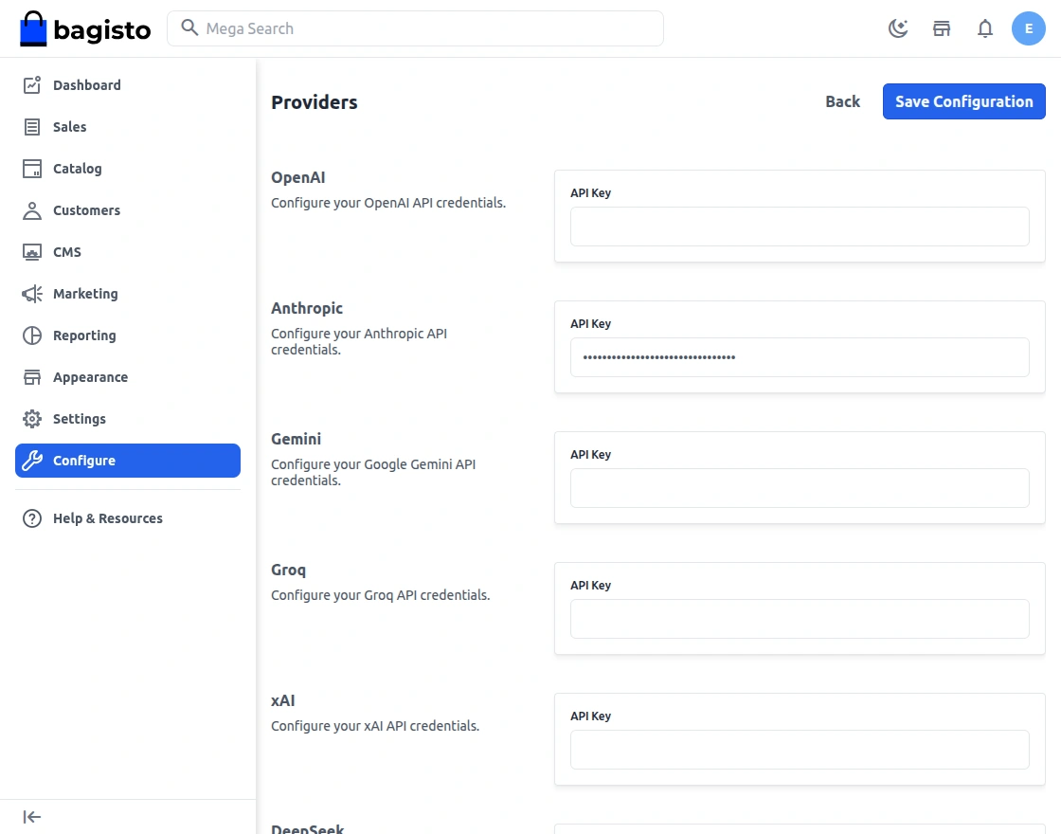The height and width of the screenshot is (834, 1061).
Task: Select the Configure menu label
Action: pyautogui.click(x=84, y=461)
